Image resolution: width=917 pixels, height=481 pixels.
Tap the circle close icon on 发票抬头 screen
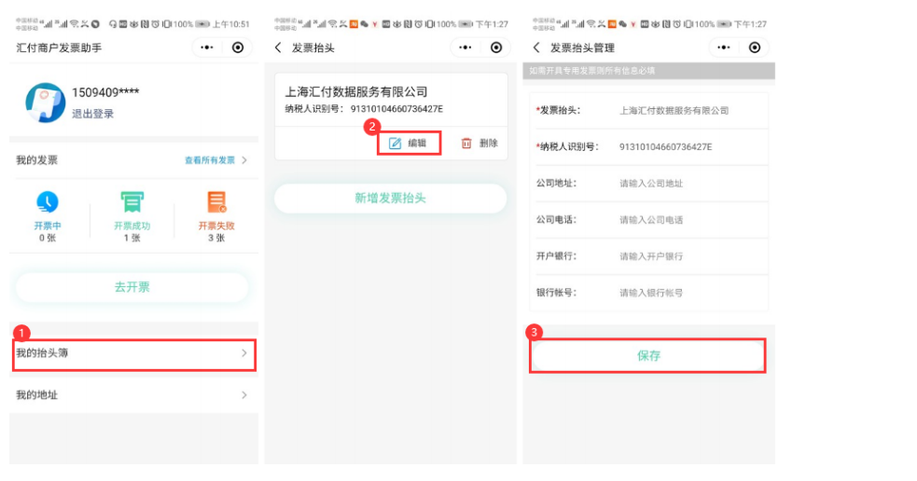click(x=496, y=48)
